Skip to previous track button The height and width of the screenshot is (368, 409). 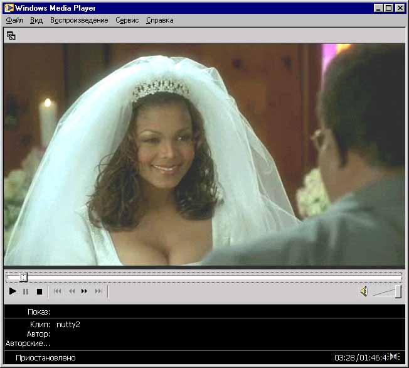tap(57, 291)
